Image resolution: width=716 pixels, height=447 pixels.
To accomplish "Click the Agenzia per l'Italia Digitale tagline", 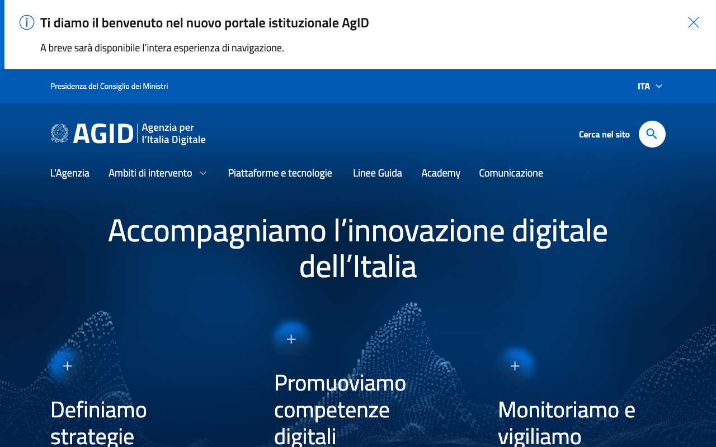I will pyautogui.click(x=173, y=134).
